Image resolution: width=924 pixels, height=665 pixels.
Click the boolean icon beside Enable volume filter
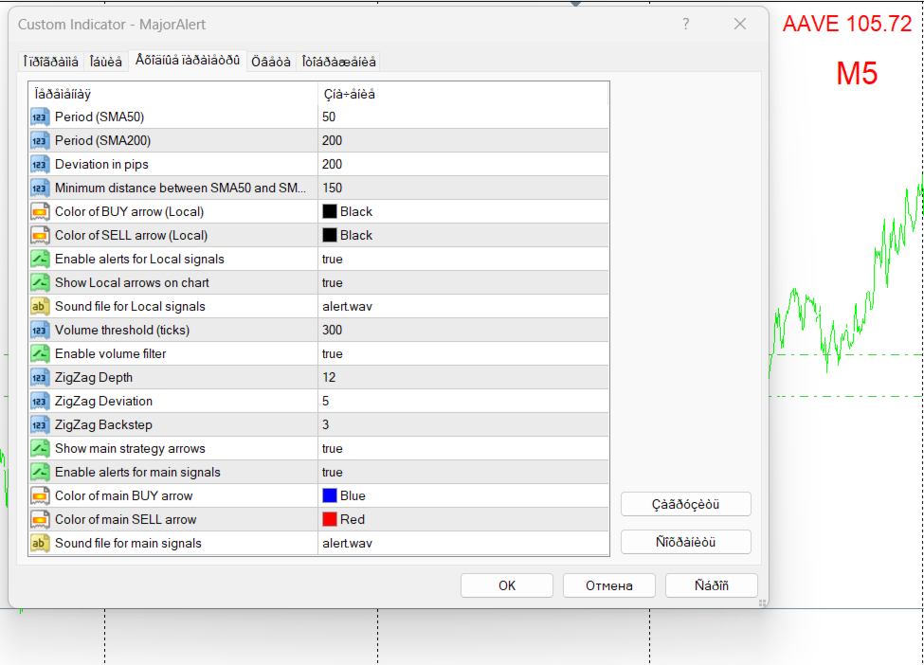click(x=40, y=353)
